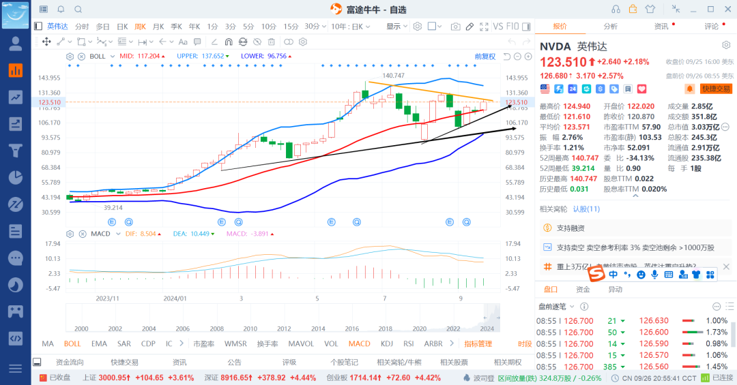Open the US flag market icon
Image resolution: width=737 pixels, height=385 pixels.
(x=545, y=89)
